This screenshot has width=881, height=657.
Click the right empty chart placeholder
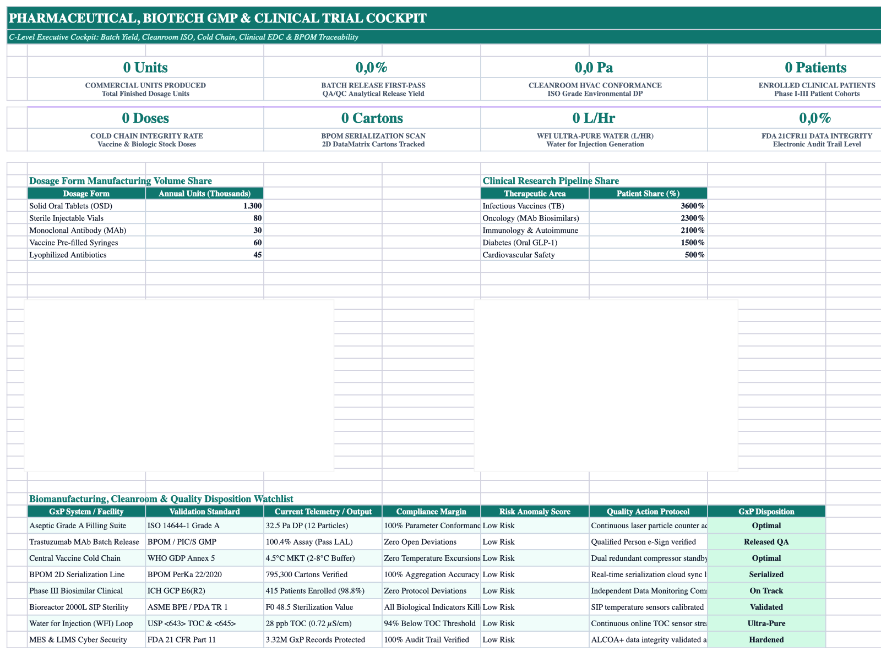click(x=606, y=385)
